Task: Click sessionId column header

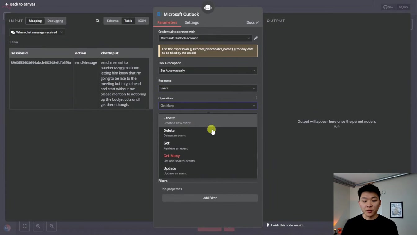Action: click(x=41, y=53)
